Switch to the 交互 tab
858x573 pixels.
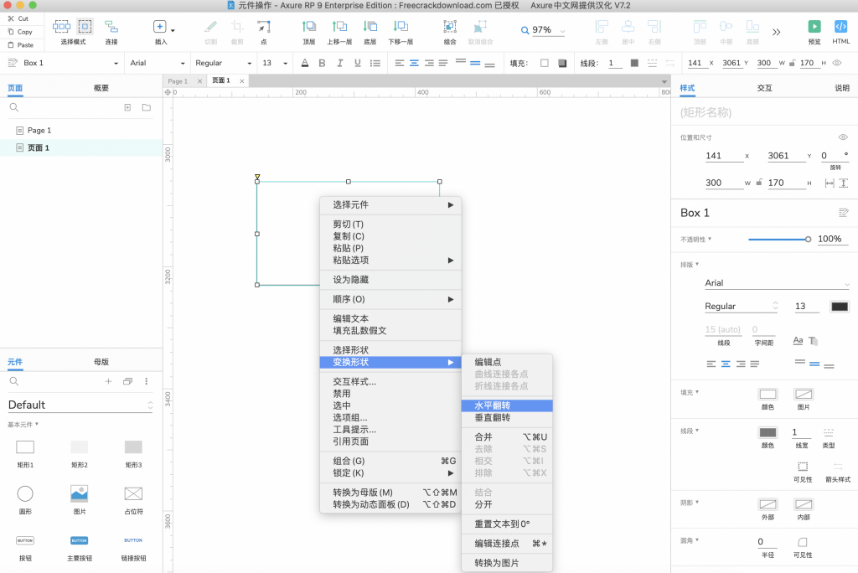coord(764,88)
